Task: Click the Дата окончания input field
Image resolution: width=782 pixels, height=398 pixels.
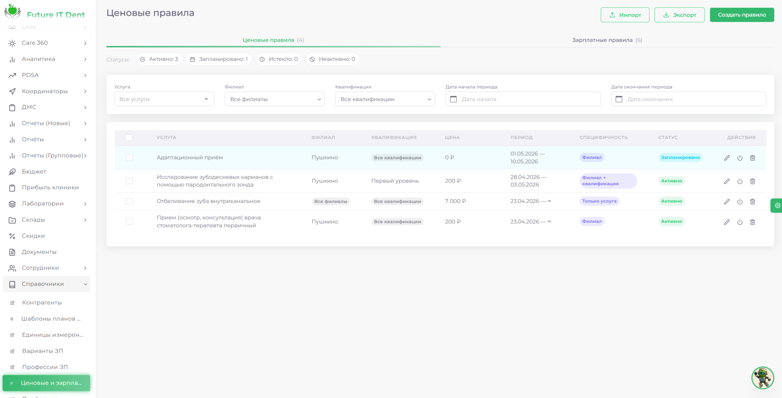Action: 688,99
